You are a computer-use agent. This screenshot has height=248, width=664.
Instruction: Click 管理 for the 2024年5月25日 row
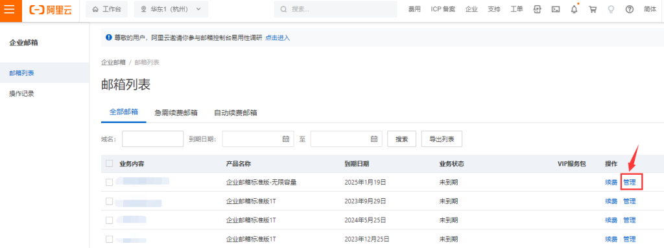click(629, 220)
